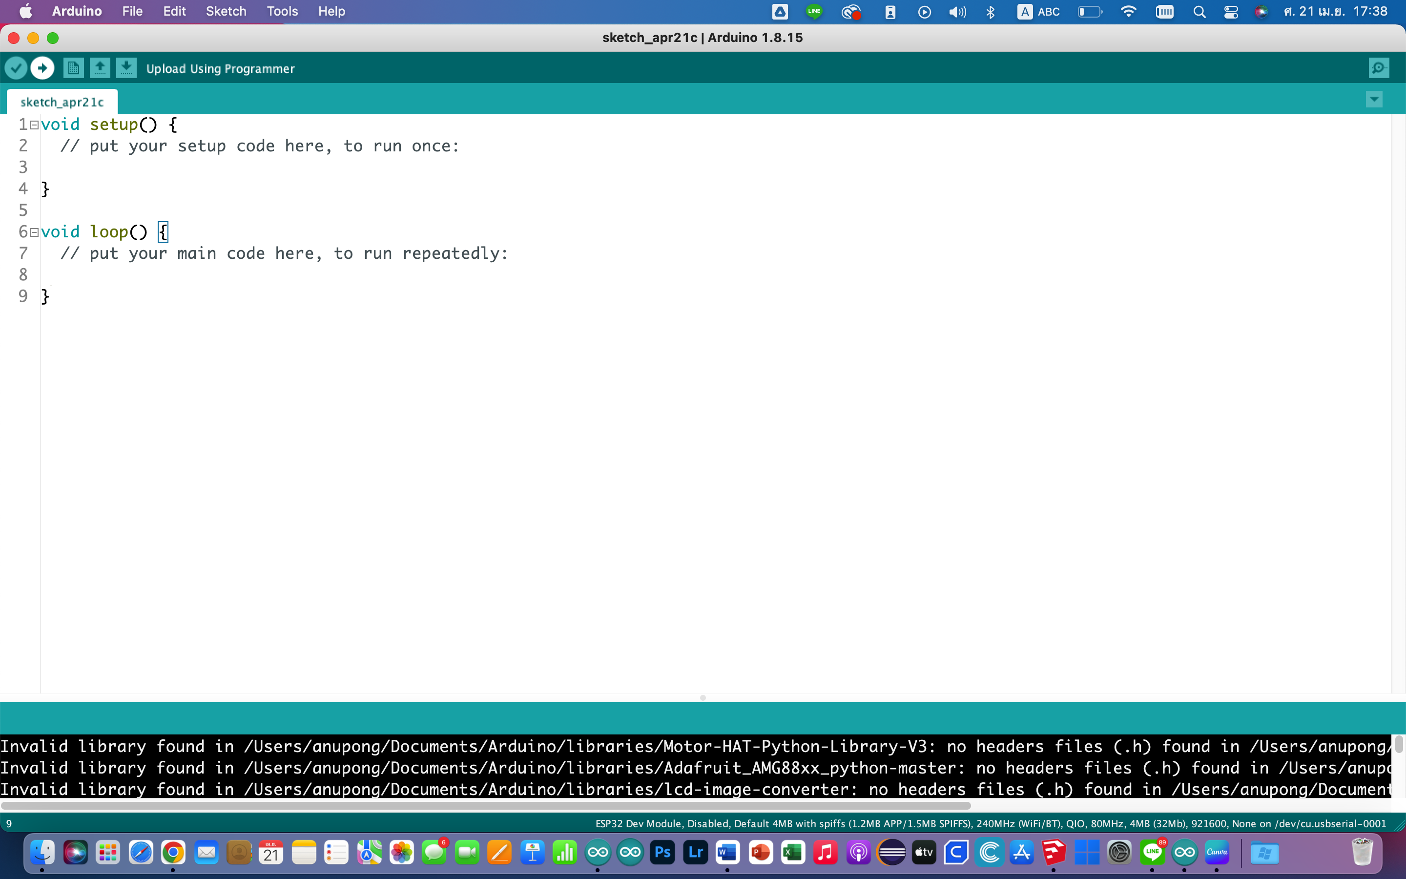The width and height of the screenshot is (1406, 879).
Task: Open the ABC input source menu
Action: tap(1039, 12)
